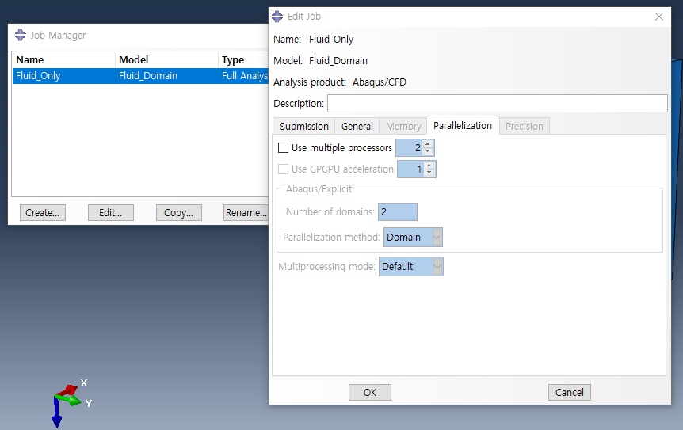Open the Parallelization method dropdown

(x=413, y=238)
